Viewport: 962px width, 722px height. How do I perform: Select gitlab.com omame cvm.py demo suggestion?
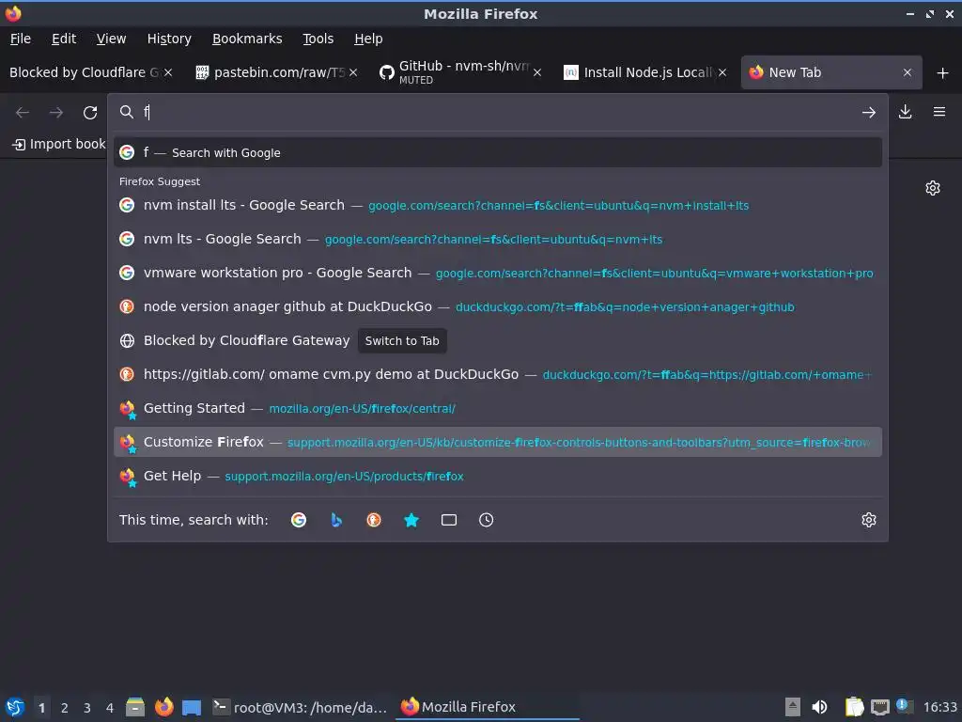[498, 374]
